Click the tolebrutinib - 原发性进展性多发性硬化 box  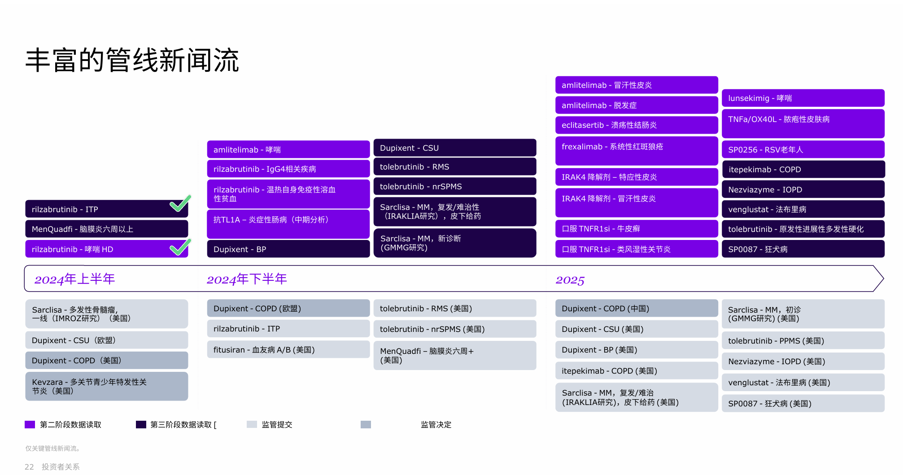[803, 229]
